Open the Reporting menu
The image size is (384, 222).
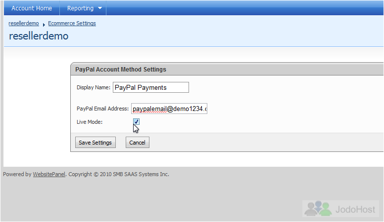pos(80,8)
